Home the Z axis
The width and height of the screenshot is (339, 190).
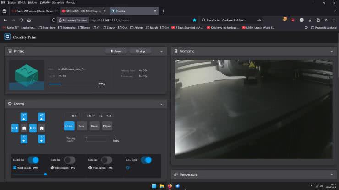pyautogui.click(x=42, y=128)
